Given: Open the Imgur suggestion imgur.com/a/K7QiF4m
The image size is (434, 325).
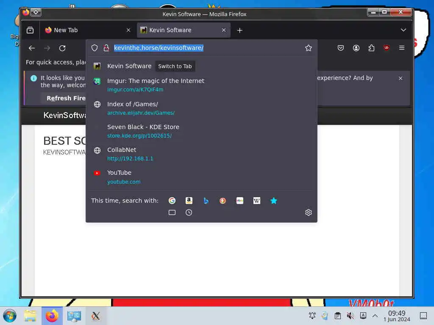Looking at the screenshot, I should [x=201, y=85].
